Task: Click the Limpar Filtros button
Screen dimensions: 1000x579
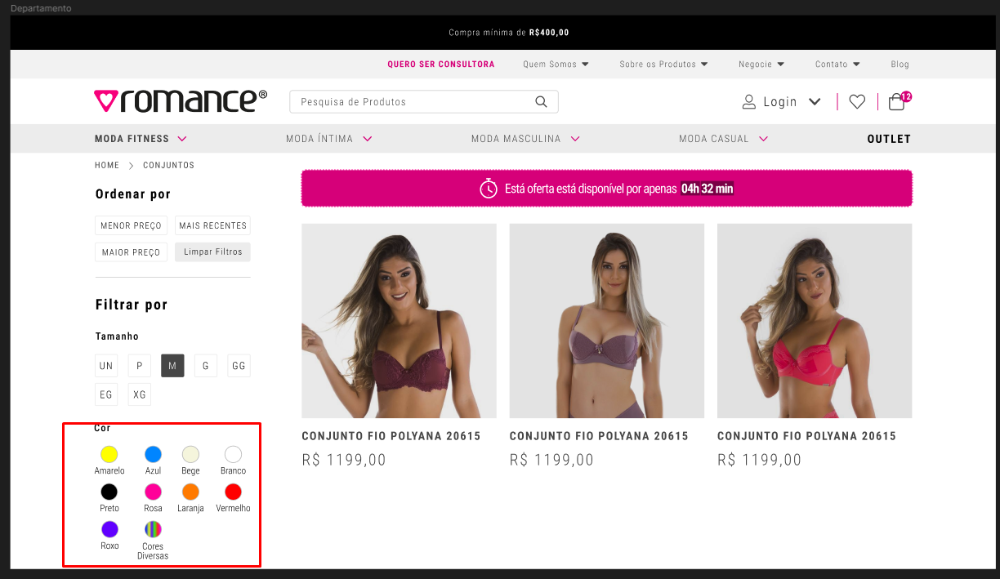Action: point(212,252)
